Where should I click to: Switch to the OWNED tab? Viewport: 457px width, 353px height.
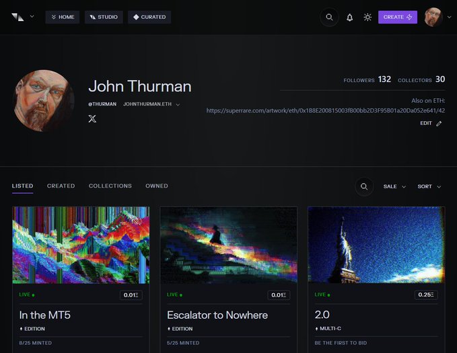[x=157, y=186]
